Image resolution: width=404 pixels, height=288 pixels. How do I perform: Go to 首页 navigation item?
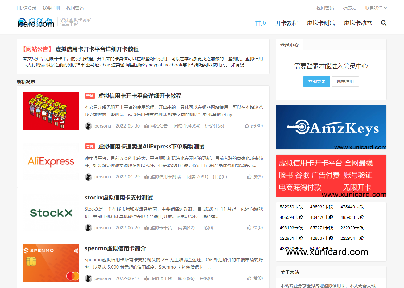(x=261, y=23)
